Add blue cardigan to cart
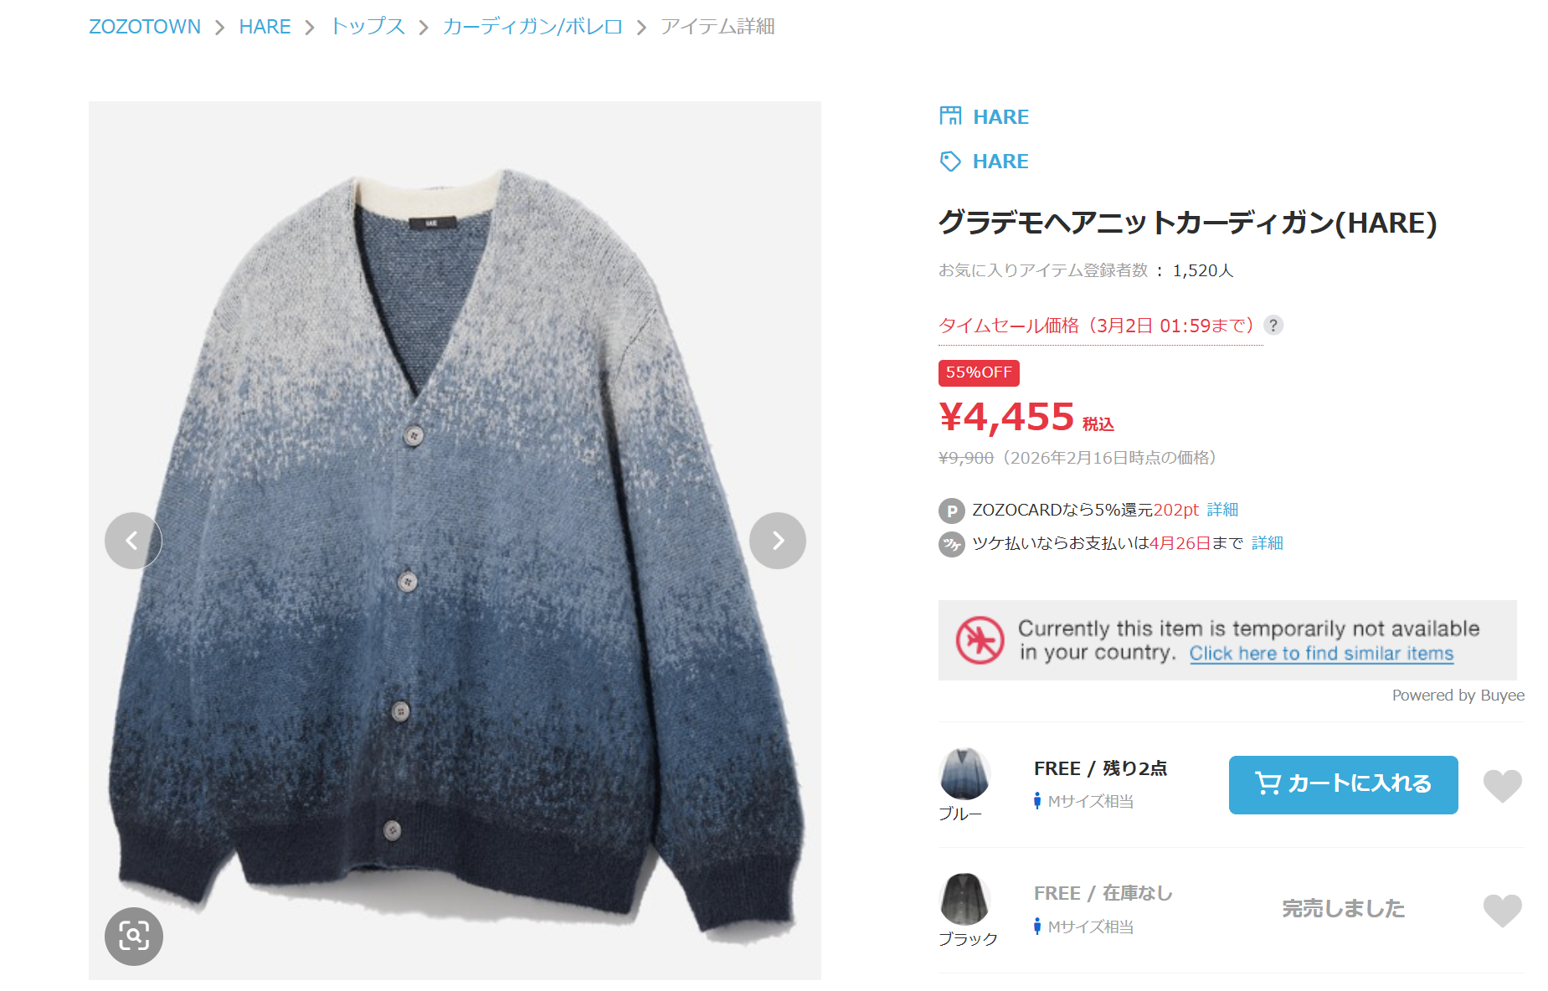1548x991 pixels. [1343, 784]
